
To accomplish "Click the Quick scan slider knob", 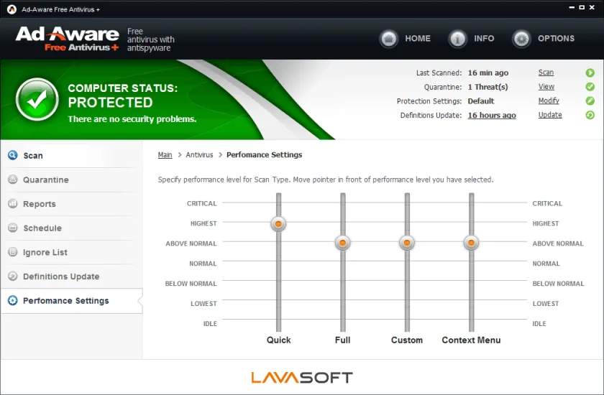I will pos(278,223).
